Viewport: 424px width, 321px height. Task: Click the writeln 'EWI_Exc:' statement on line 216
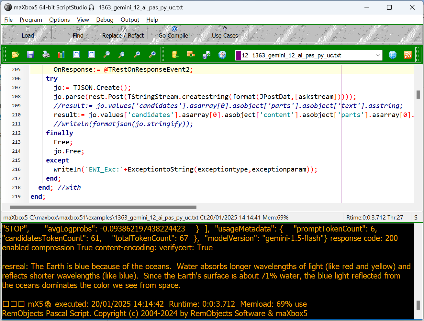[x=185, y=169]
